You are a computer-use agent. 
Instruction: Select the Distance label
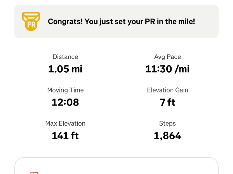65,57
